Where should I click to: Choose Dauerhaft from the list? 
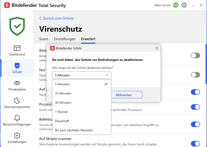(82, 121)
